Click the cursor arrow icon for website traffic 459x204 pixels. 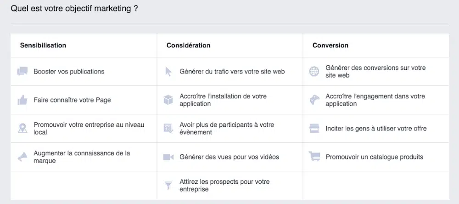[168, 72]
